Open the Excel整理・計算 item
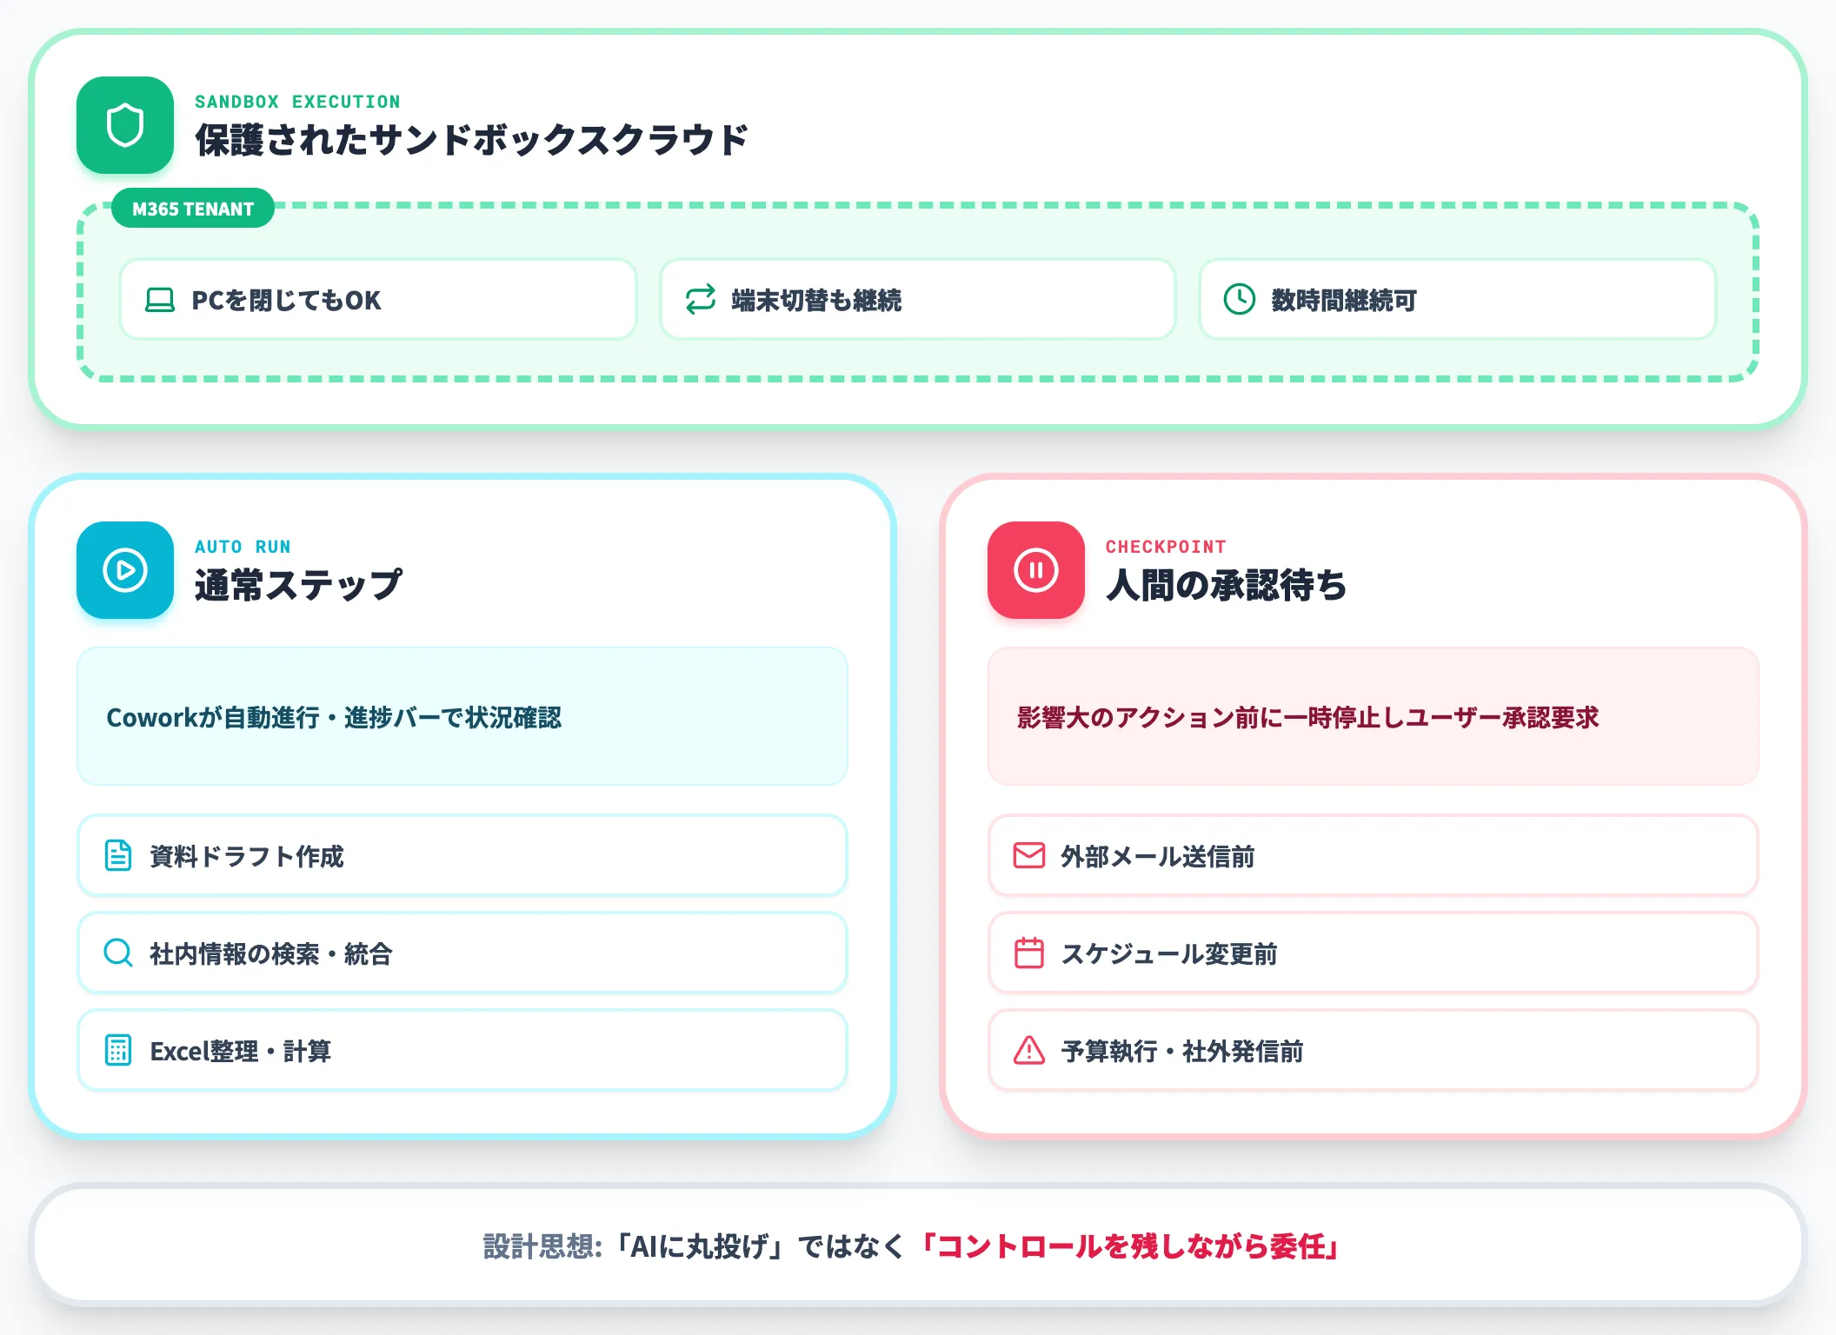1836x1335 pixels. coord(462,1050)
